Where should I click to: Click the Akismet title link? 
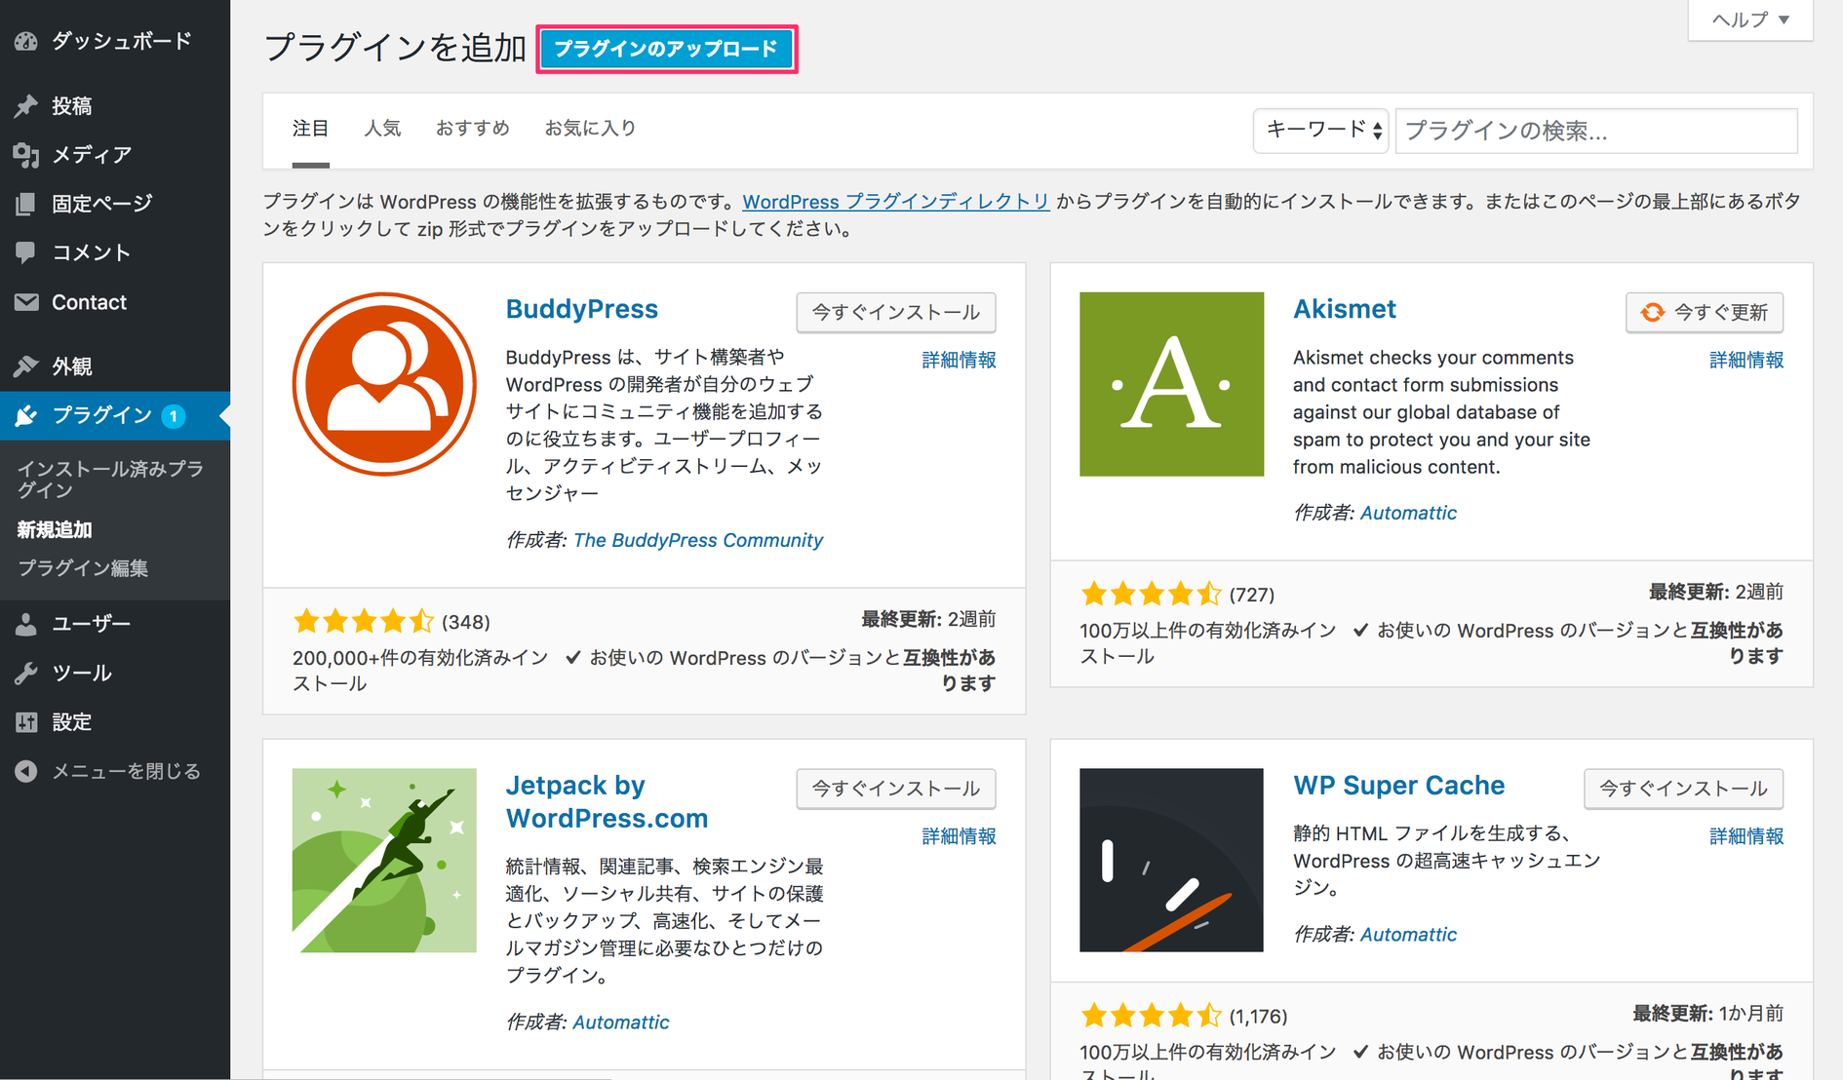pyautogui.click(x=1344, y=309)
